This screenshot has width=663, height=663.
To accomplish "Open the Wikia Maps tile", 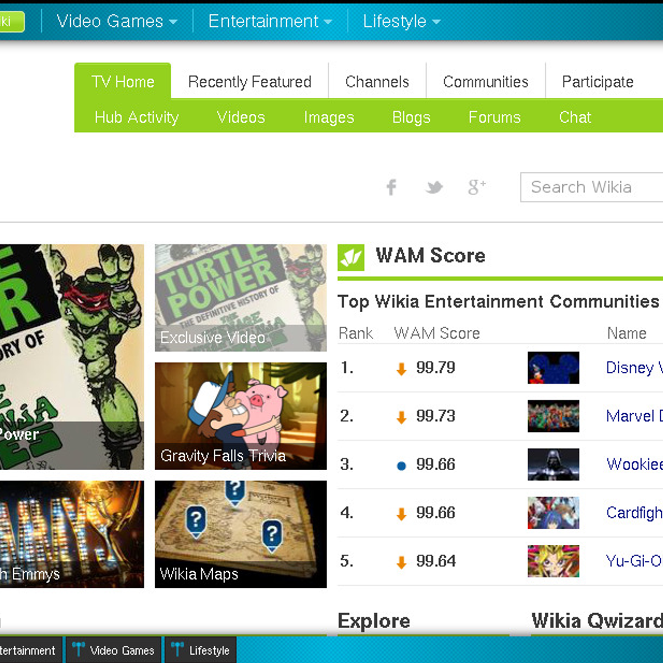I will click(x=240, y=534).
